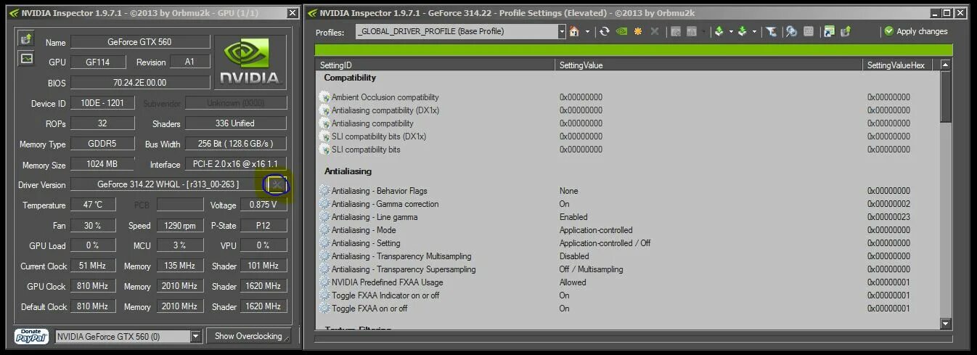Select the Antialiasing compatibility row without DX1x
Screen dimensions: 977x355
tap(628, 123)
